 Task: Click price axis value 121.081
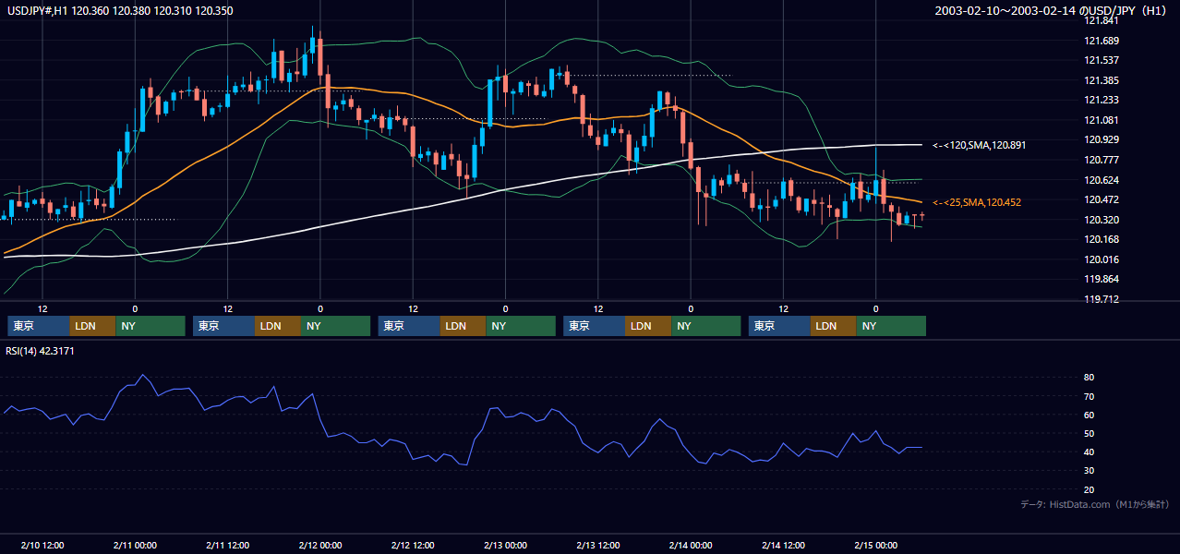1102,120
